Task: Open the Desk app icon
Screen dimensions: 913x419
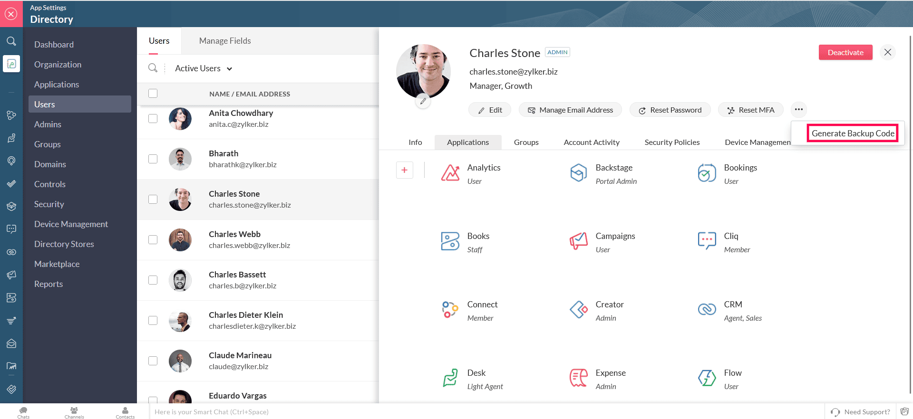Action: pos(450,378)
